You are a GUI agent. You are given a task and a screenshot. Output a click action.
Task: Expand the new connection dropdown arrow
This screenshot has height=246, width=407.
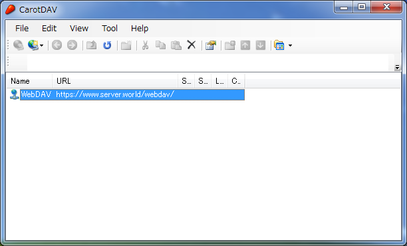click(x=41, y=46)
